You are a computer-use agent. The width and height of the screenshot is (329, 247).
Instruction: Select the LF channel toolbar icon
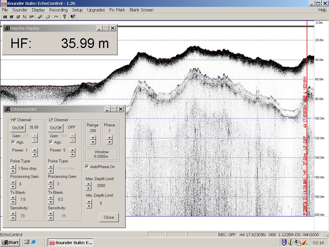[18, 17]
